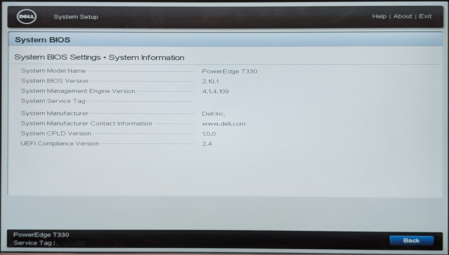
Task: Open the About link
Action: coord(403,16)
